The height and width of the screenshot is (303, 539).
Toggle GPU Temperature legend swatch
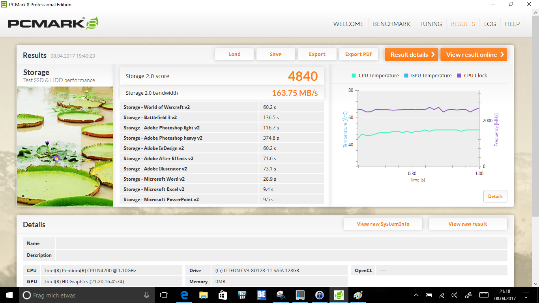406,75
